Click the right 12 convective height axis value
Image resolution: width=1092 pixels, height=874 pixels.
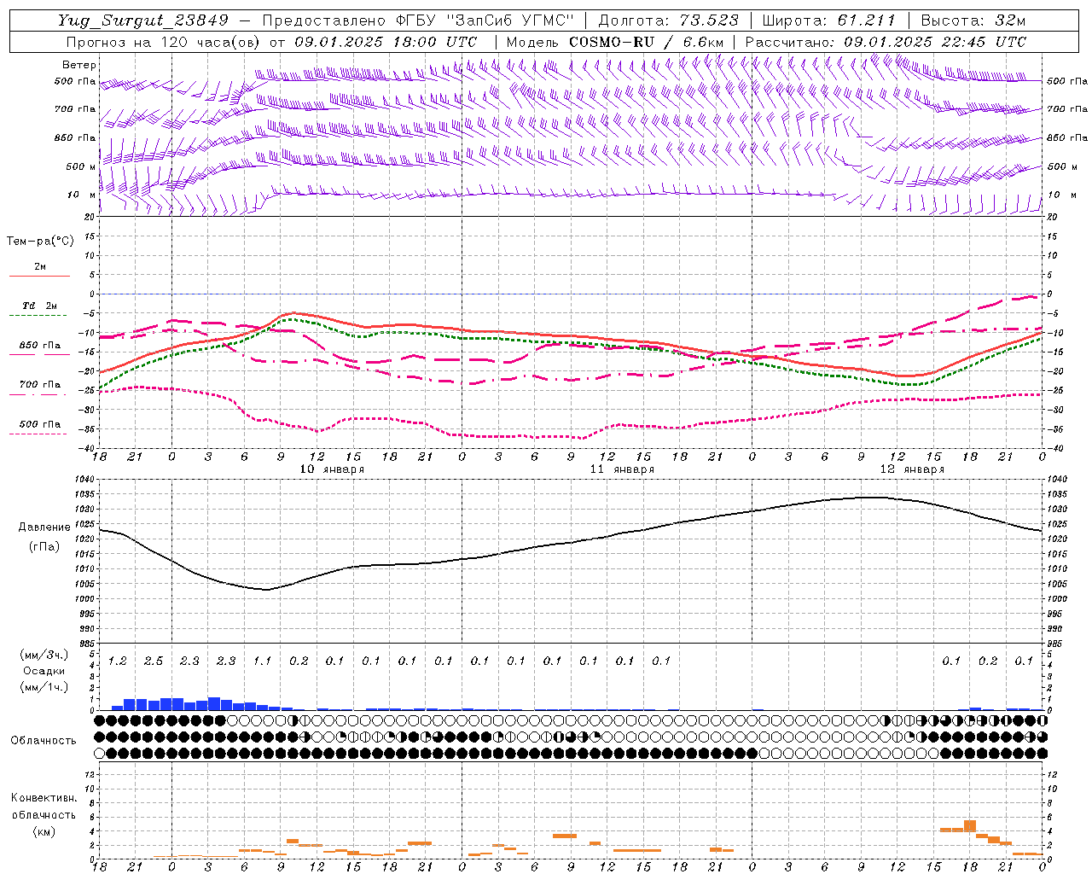point(1052,775)
